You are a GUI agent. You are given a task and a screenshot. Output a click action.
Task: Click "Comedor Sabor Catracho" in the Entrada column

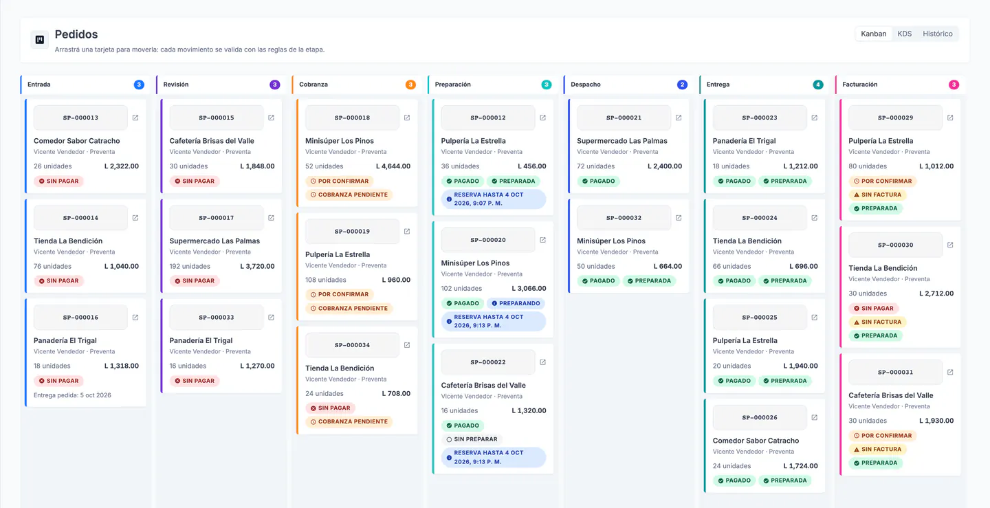click(x=77, y=141)
